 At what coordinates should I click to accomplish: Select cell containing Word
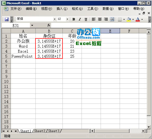(23, 46)
